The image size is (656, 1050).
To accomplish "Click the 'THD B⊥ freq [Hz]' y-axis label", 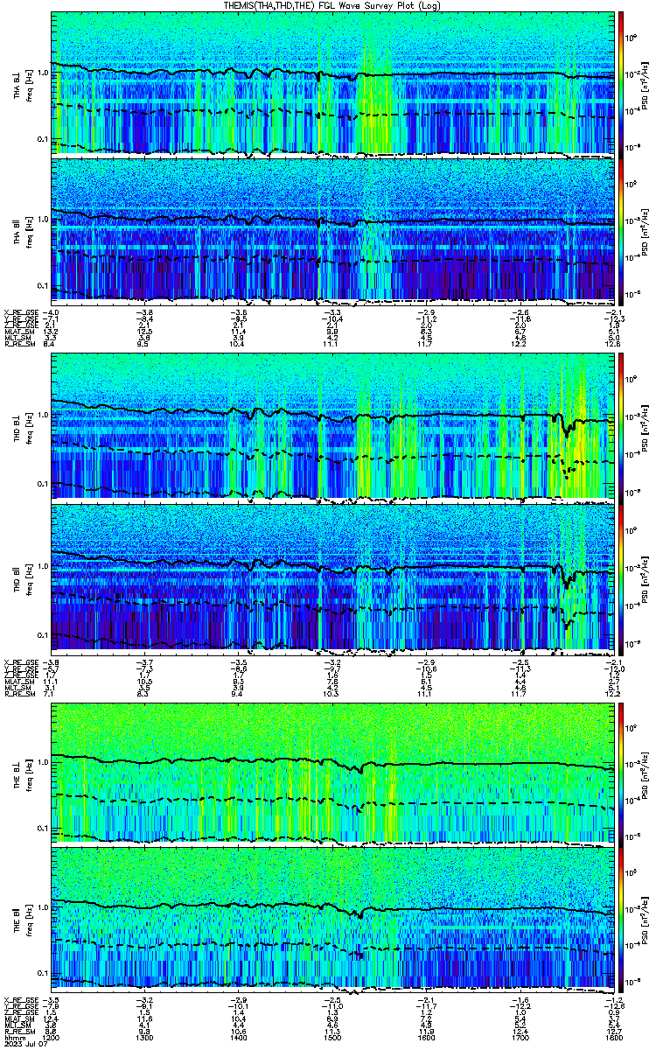I will coord(22,428).
